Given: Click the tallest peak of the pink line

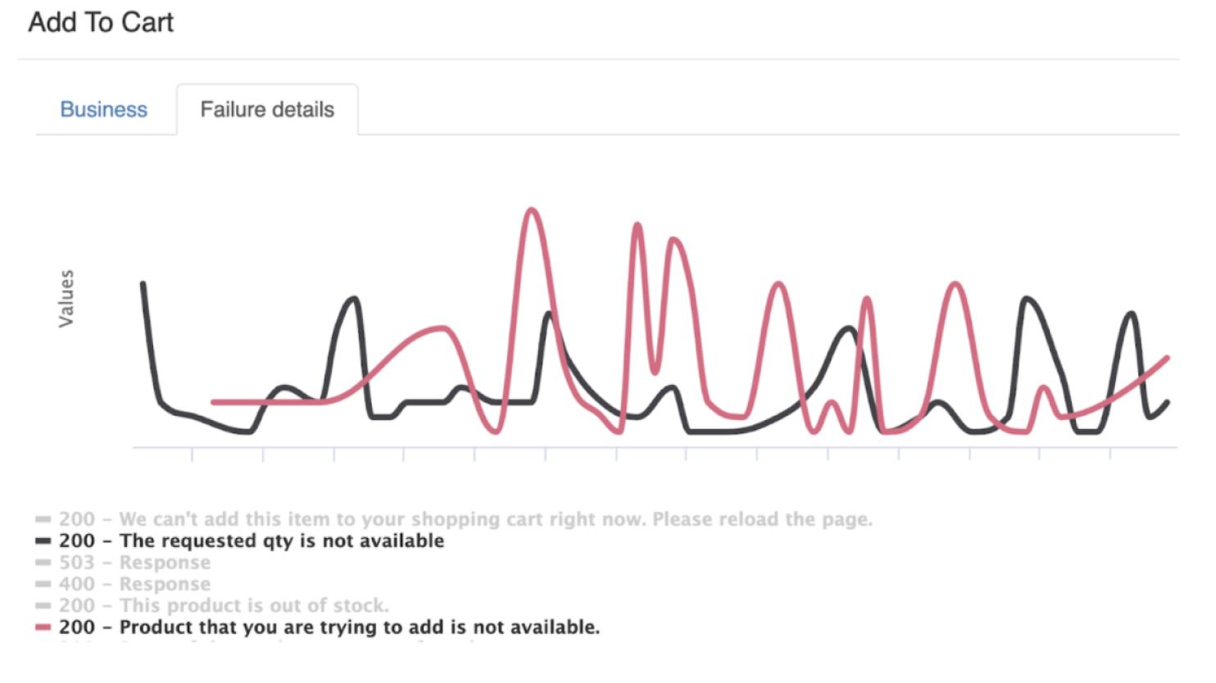Looking at the screenshot, I should click(x=533, y=210).
